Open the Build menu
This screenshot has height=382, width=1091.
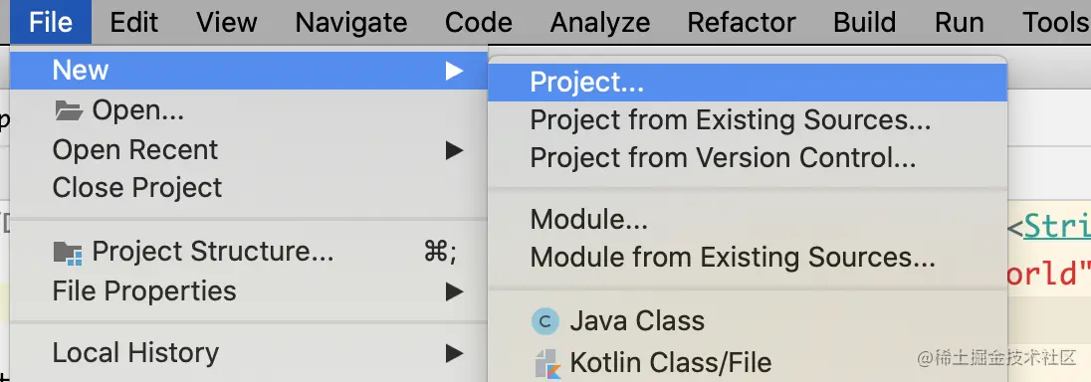point(865,22)
